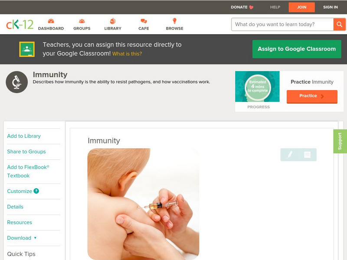The image size is (347, 260).
Task: Open the 'What is this?' link
Action: (127, 54)
